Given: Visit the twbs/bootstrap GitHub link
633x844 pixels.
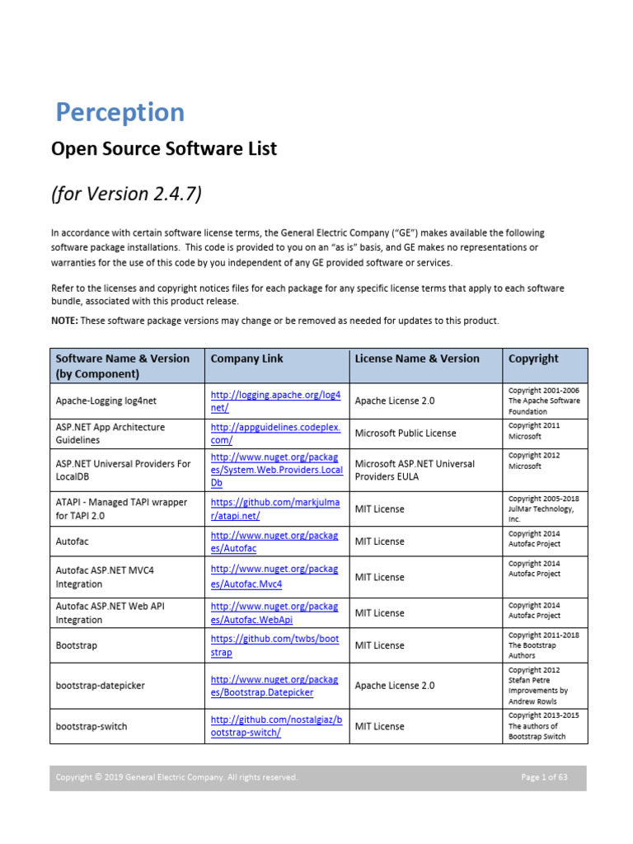Looking at the screenshot, I should coord(275,645).
